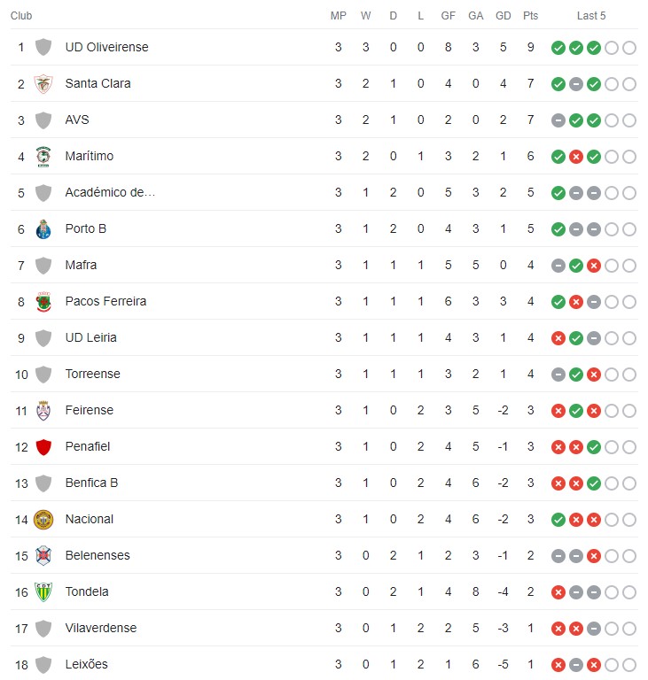Image resolution: width=648 pixels, height=680 pixels.
Task: Click UD Oliveirense's first green win result
Action: tap(558, 48)
